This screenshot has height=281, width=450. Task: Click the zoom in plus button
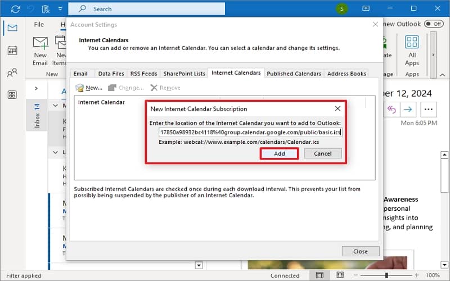click(x=416, y=275)
